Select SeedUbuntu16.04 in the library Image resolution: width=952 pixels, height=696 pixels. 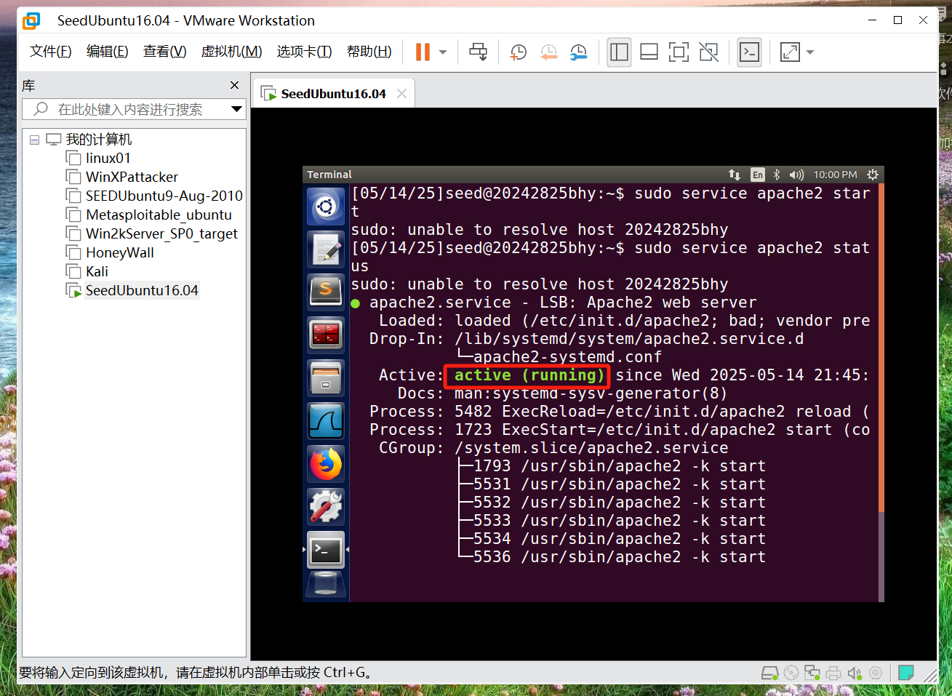(x=142, y=290)
